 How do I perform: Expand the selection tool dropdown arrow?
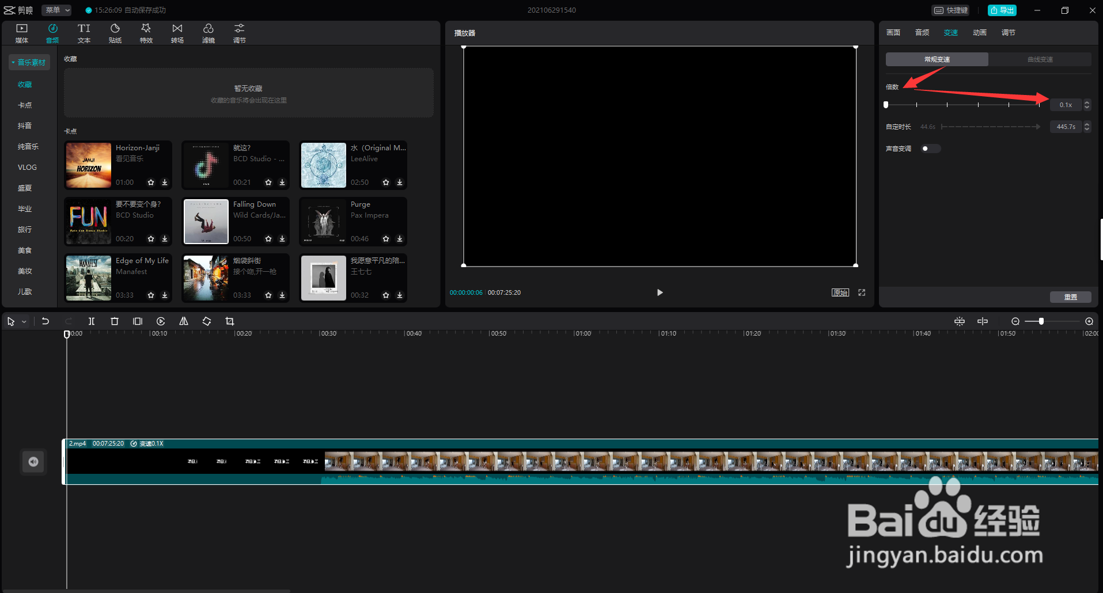[x=24, y=322]
